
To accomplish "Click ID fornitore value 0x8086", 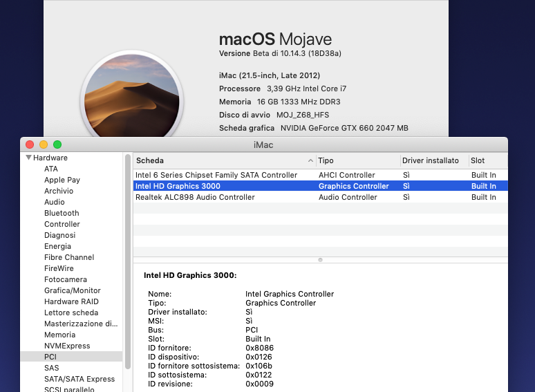I will [x=259, y=348].
